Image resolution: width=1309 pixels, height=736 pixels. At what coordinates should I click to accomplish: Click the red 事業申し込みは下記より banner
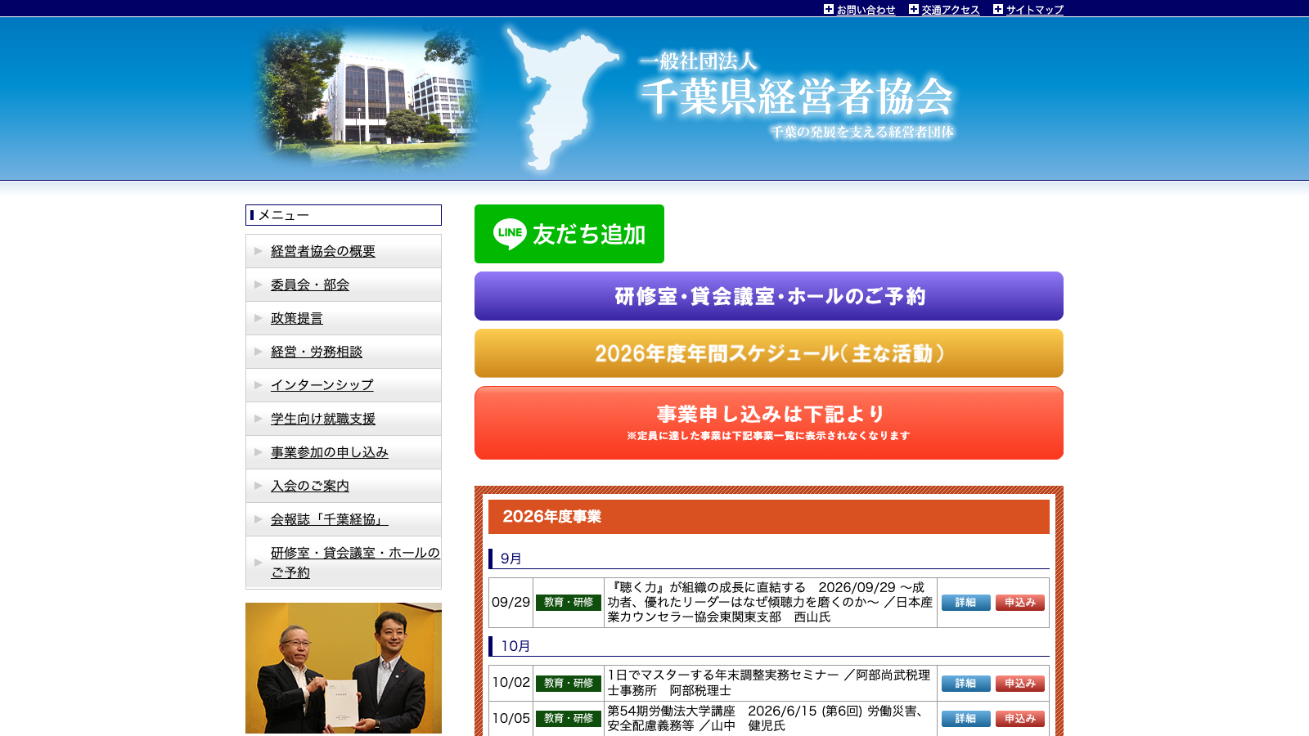click(769, 423)
